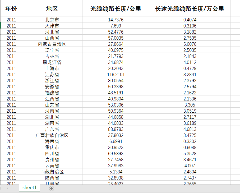Click the 四川省 cell
This screenshot has height=193, width=240.
click(52, 154)
